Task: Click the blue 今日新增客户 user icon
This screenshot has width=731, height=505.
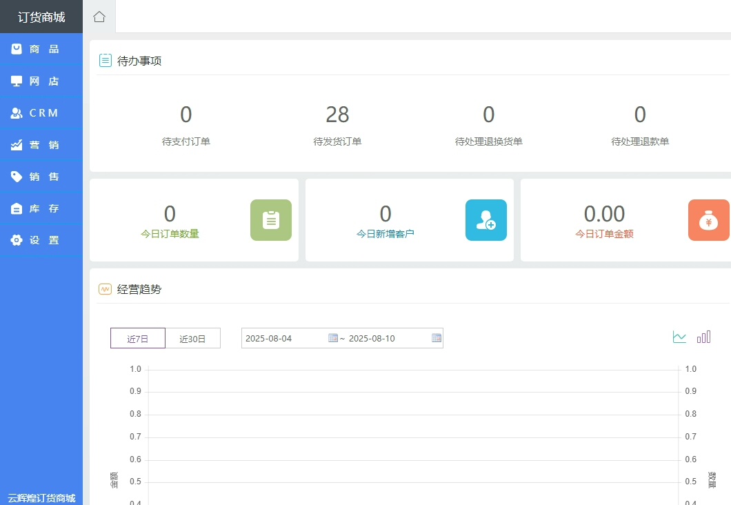Action: 485,220
